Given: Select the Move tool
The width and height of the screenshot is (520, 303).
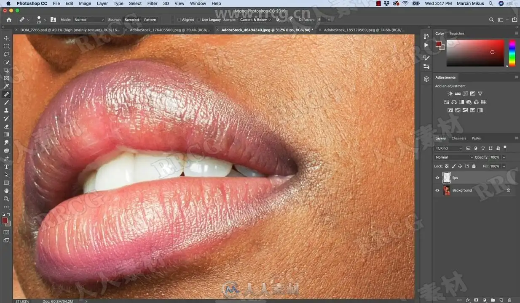Looking at the screenshot, I should (x=6, y=38).
